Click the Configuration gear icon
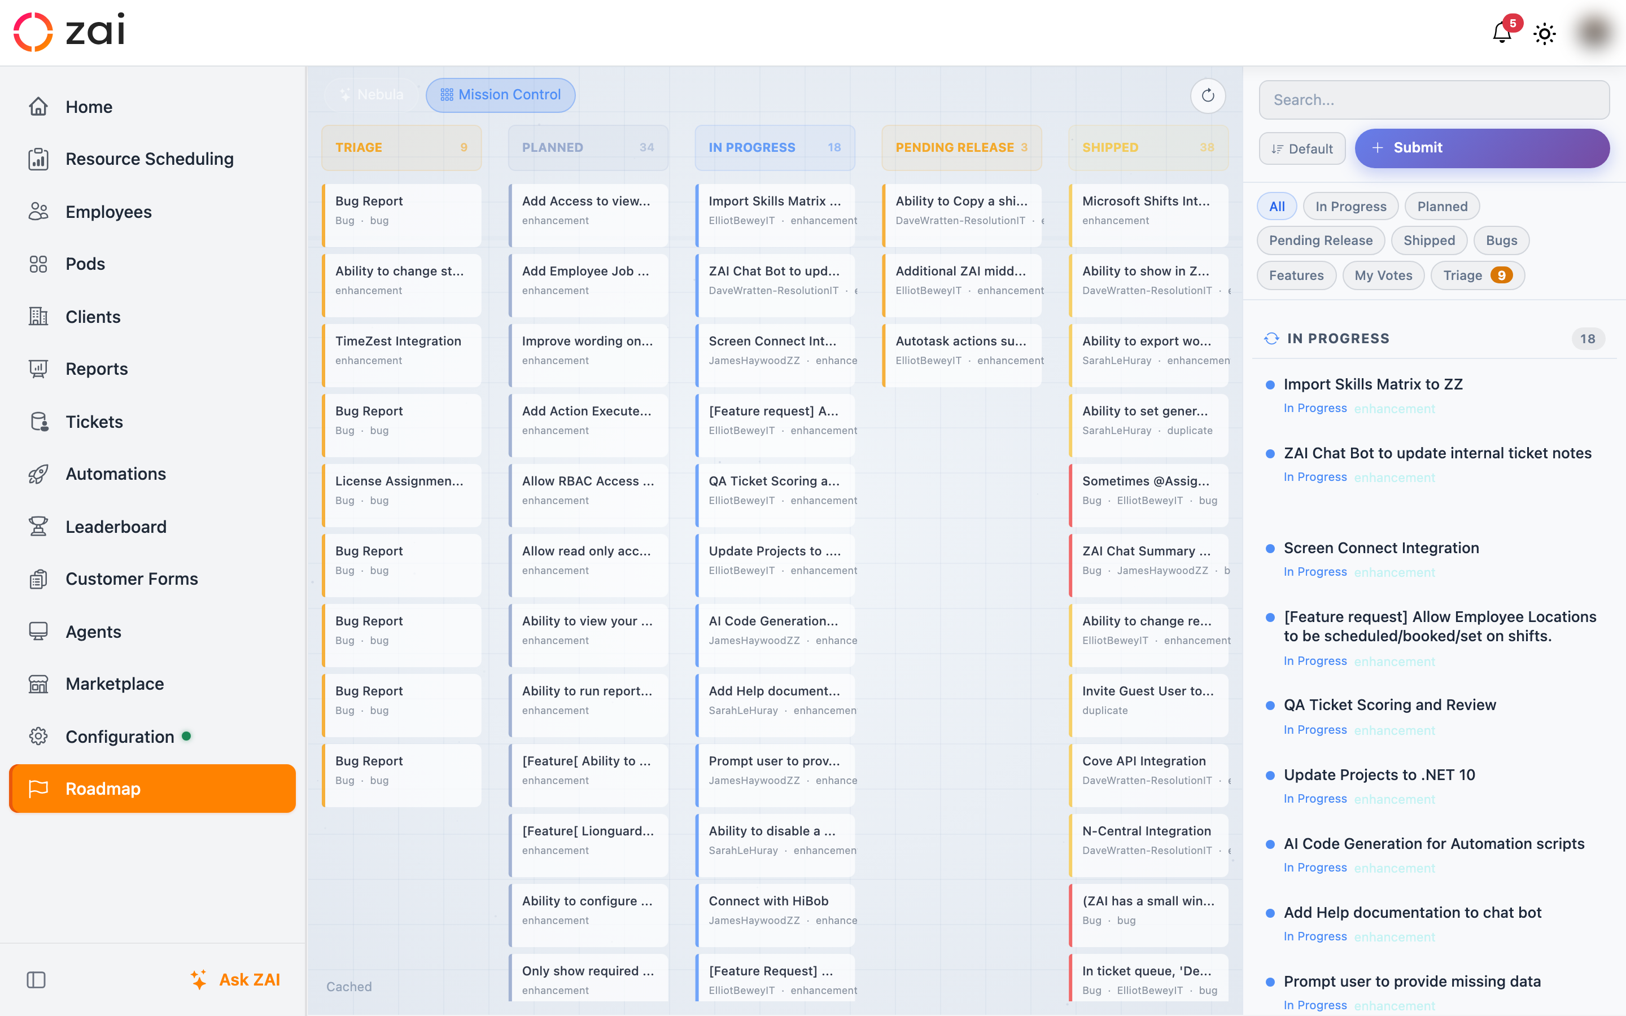 coord(38,737)
